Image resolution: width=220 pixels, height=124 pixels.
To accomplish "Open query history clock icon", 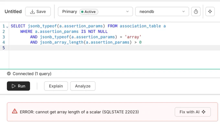I will pos(196,12).
